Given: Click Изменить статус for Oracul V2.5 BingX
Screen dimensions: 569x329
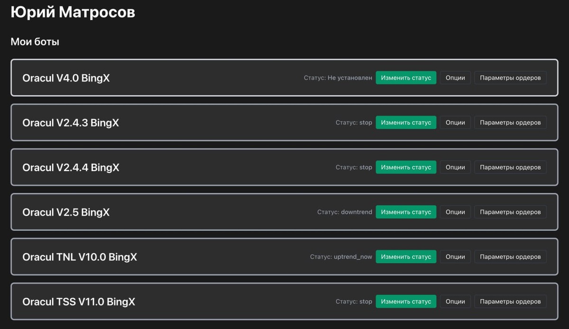Looking at the screenshot, I should click(x=406, y=212).
